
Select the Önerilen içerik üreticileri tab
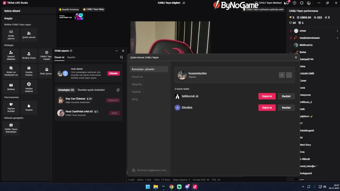[x=91, y=90]
